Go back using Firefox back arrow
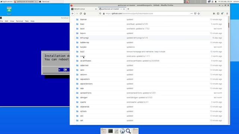The width and height of the screenshot is (239, 134). pos(73,13)
